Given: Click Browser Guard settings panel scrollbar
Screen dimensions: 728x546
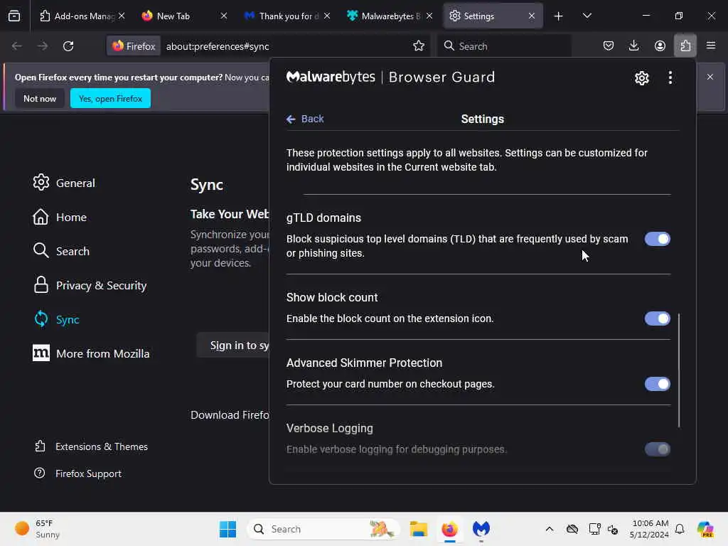Looking at the screenshot, I should coord(679,370).
